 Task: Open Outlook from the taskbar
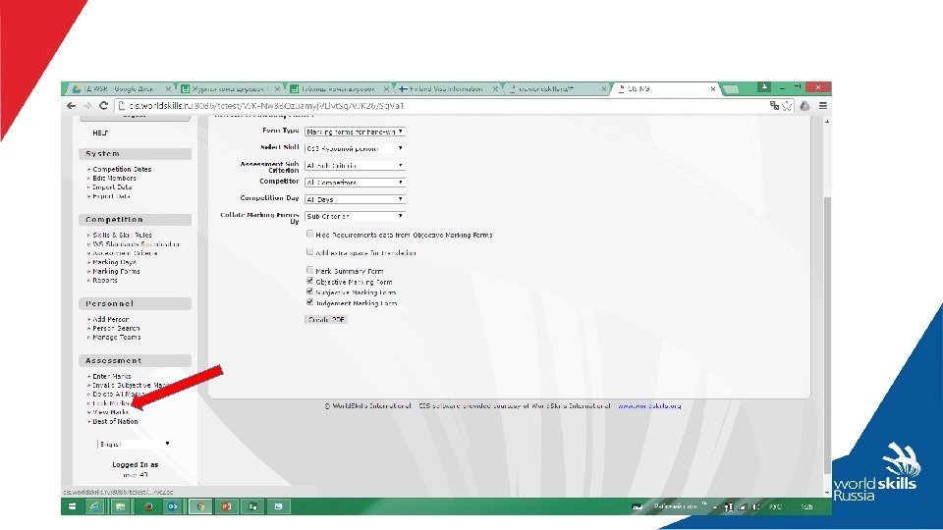click(x=173, y=506)
